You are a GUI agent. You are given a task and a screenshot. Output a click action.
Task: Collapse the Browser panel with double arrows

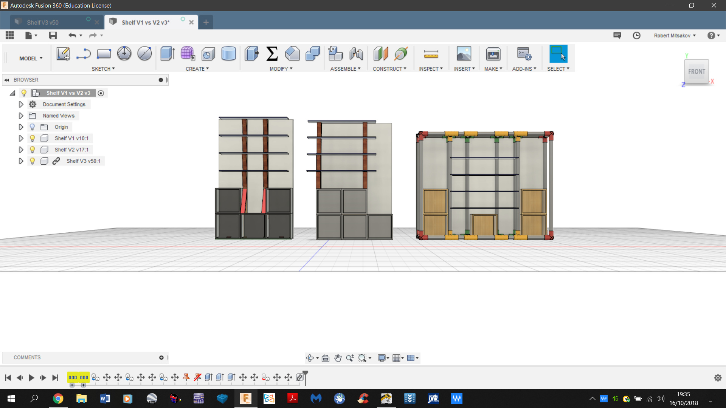click(7, 80)
